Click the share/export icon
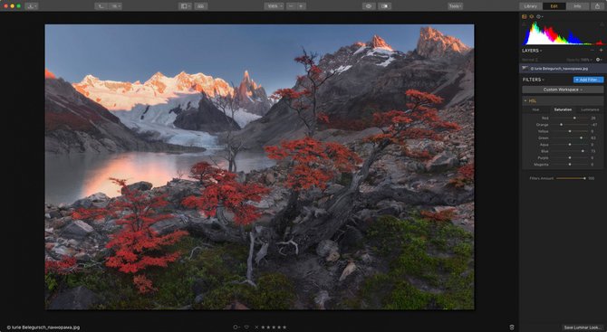 [597, 6]
